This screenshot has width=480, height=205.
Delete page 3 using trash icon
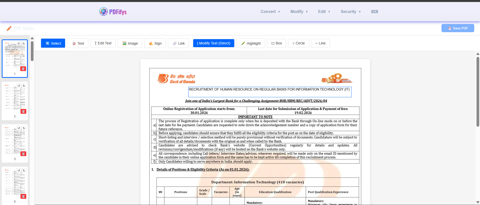pos(23,154)
